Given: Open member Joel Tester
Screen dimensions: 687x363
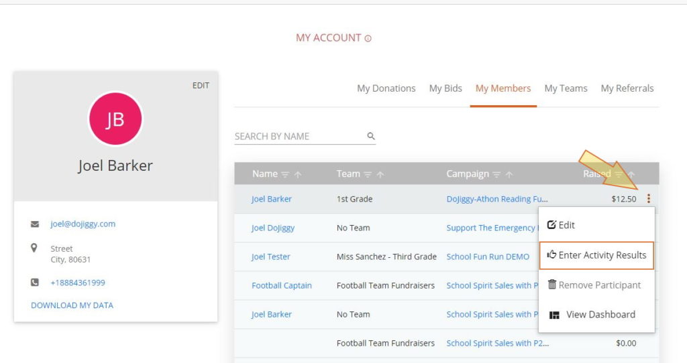Looking at the screenshot, I should click(x=270, y=257).
